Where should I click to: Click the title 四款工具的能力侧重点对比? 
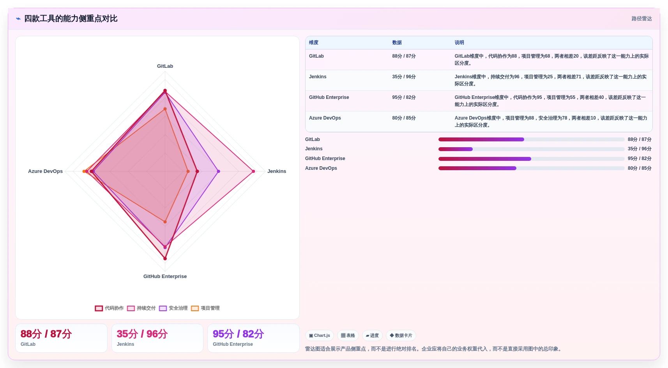click(x=71, y=19)
